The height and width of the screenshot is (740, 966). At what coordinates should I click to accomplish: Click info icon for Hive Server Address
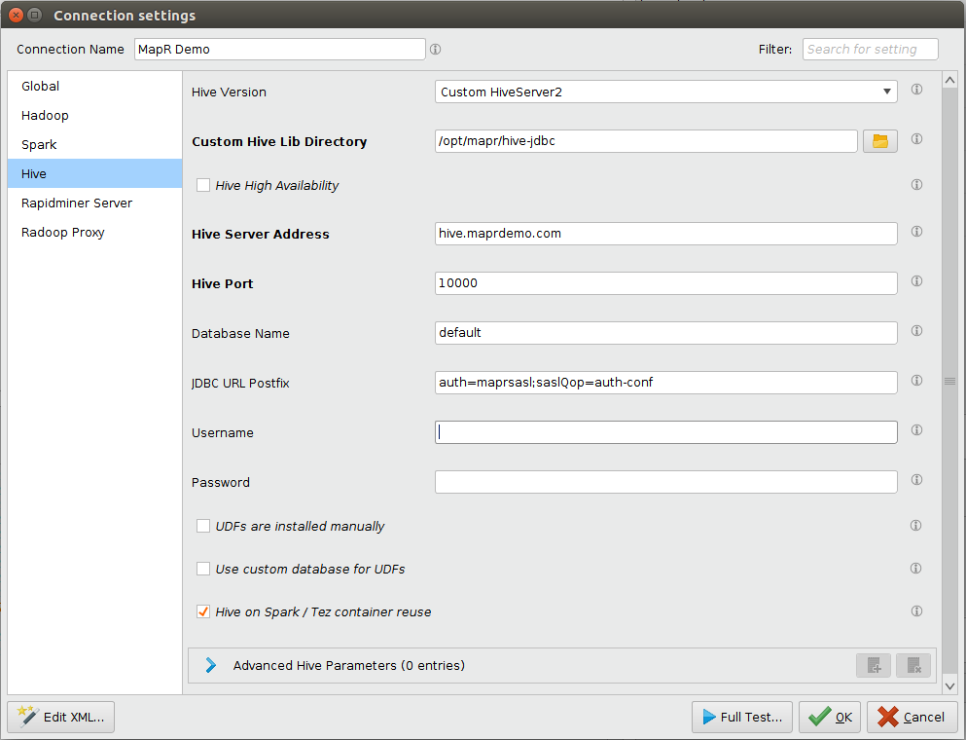[915, 233]
